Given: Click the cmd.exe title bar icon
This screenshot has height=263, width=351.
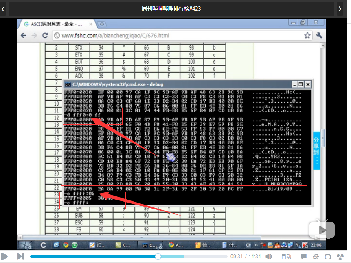Looking at the screenshot, I should coord(68,84).
